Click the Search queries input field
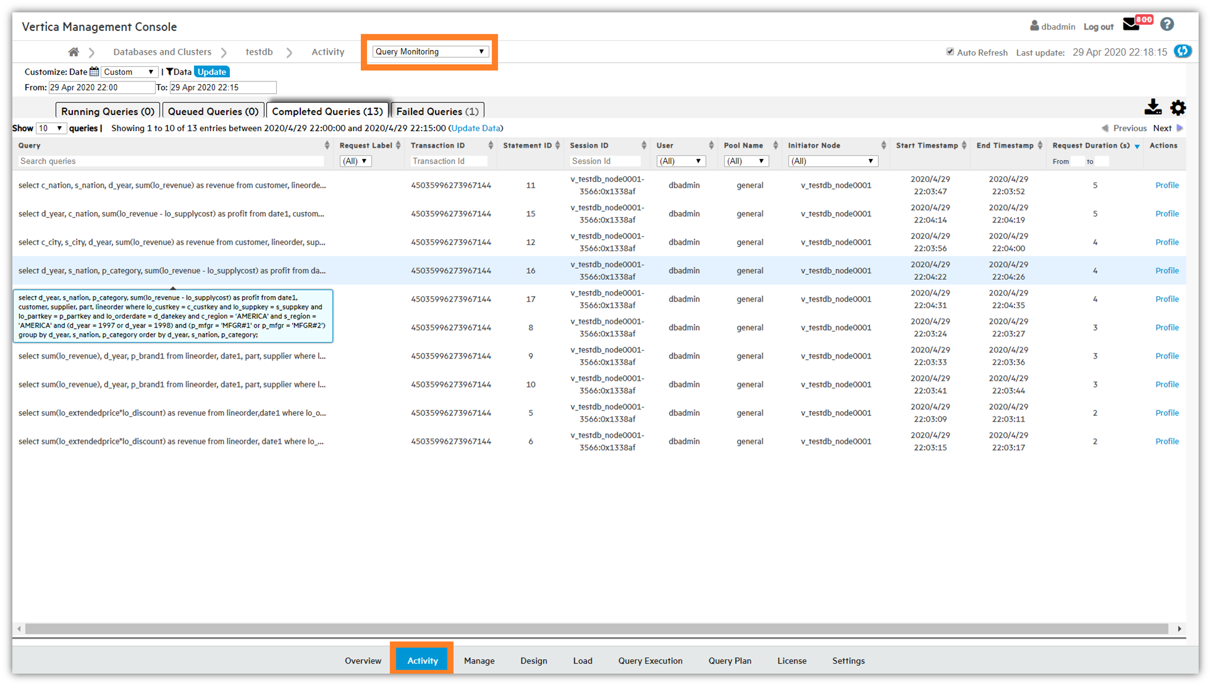 (x=171, y=161)
